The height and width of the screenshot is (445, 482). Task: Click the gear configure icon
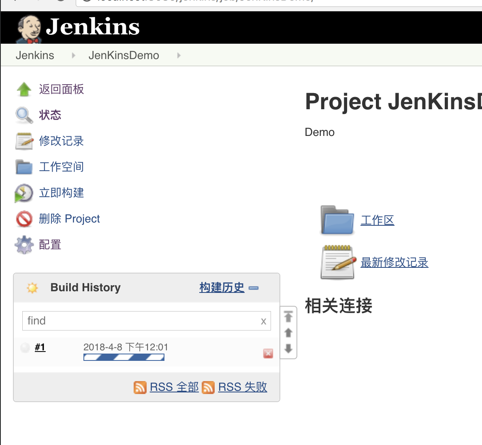tap(24, 245)
